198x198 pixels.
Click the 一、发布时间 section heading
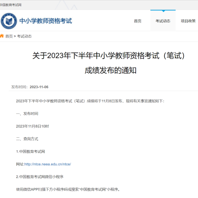point(27,114)
